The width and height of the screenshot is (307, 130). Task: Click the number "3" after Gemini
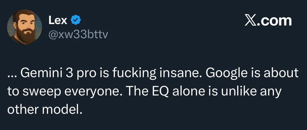pos(69,74)
